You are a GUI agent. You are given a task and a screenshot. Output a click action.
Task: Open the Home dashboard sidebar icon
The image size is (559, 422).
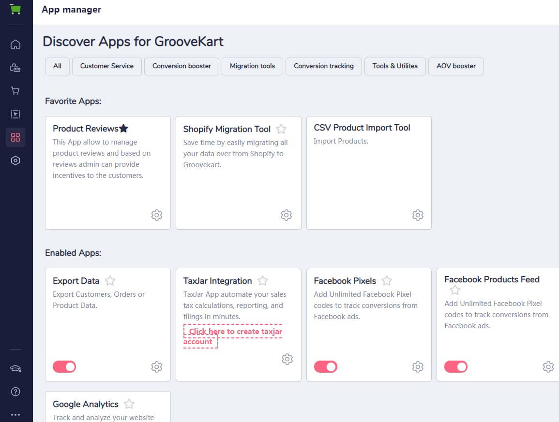[x=15, y=44]
